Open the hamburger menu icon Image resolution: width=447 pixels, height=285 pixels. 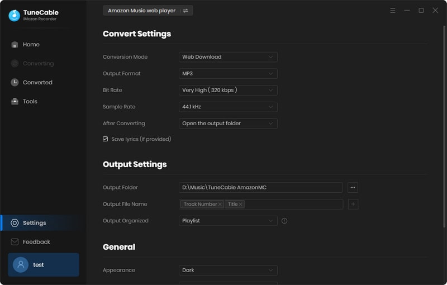point(393,11)
